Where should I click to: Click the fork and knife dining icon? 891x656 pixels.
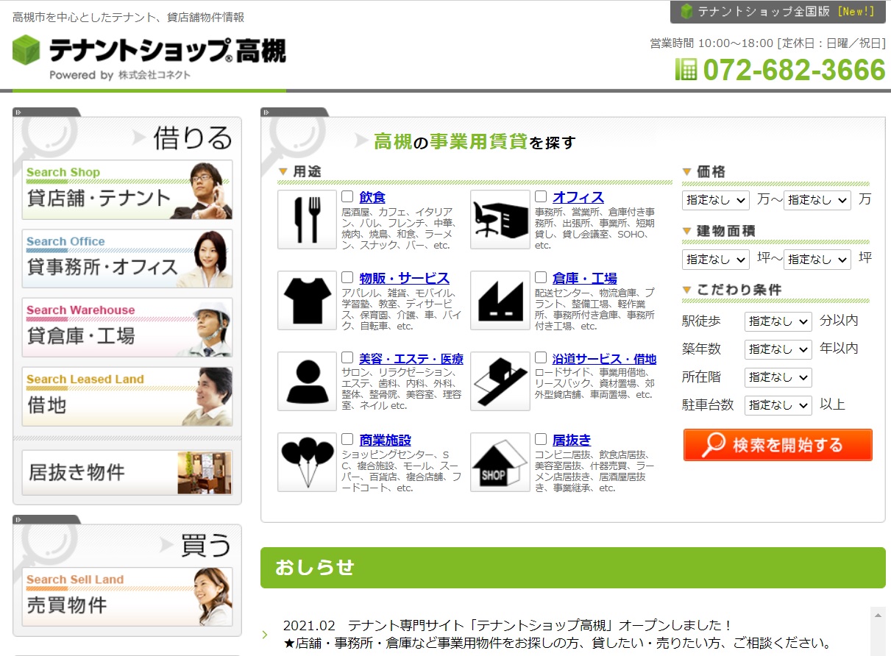click(x=307, y=219)
